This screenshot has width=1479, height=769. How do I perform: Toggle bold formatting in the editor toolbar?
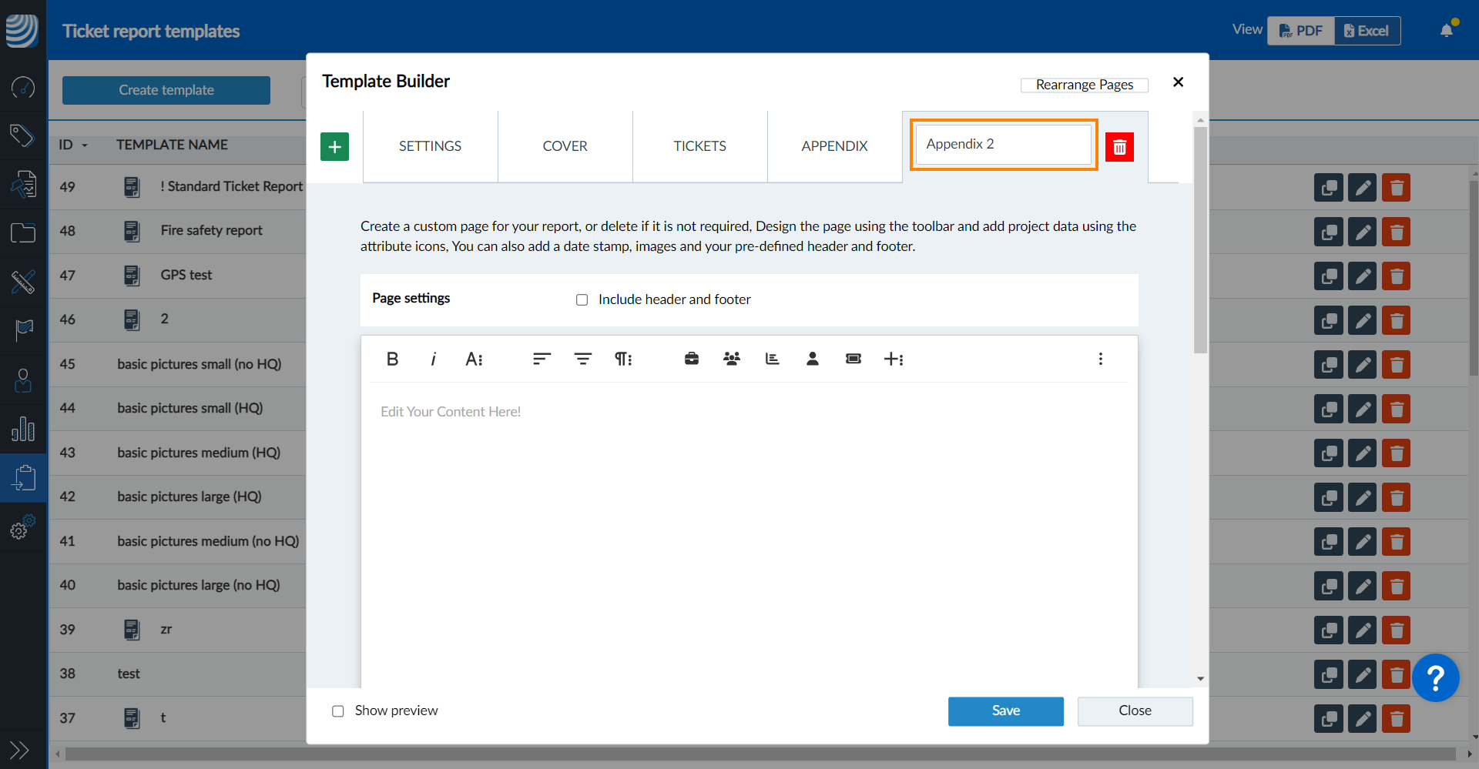click(x=392, y=359)
